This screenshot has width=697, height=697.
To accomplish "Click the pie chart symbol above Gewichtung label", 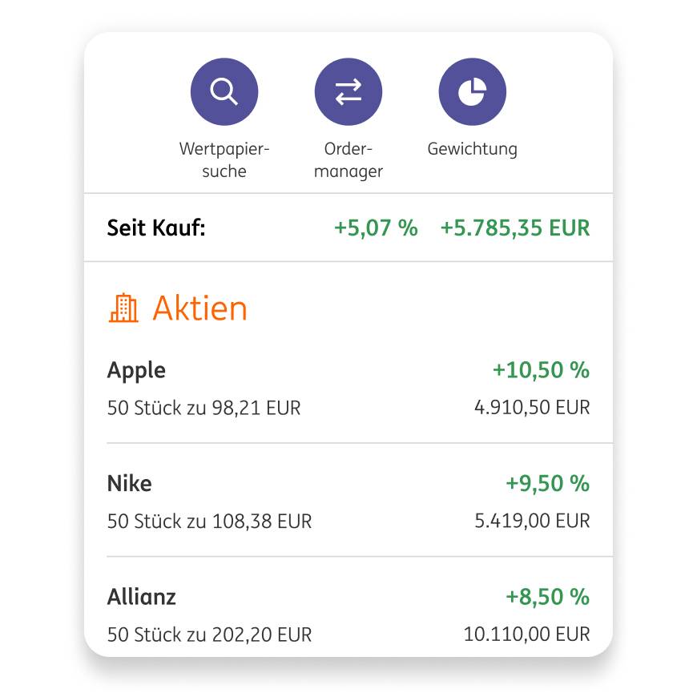I will coord(473,91).
